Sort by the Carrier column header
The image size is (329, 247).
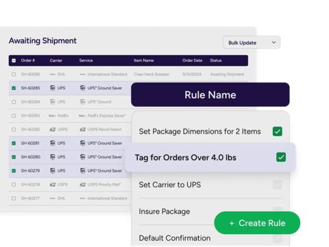point(56,60)
